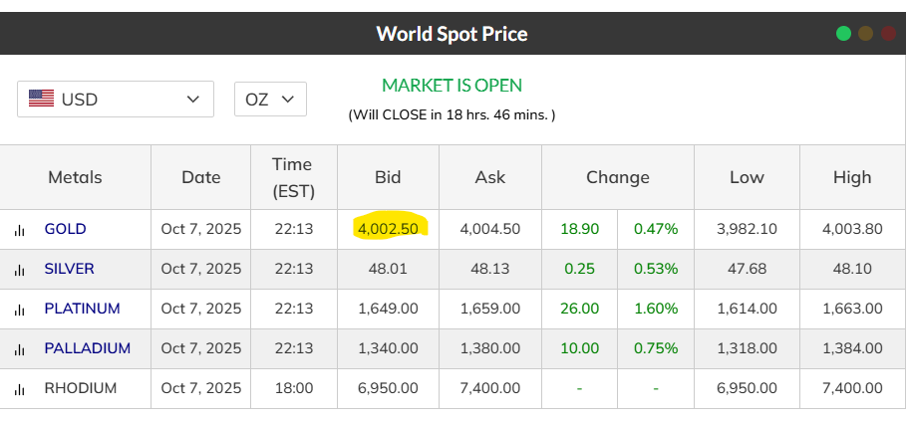Expand the USD currency dropdown
The height and width of the screenshot is (423, 909).
point(116,99)
